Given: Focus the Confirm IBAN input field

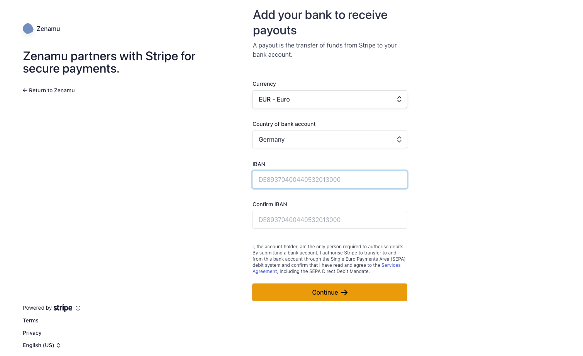Looking at the screenshot, I should [330, 220].
